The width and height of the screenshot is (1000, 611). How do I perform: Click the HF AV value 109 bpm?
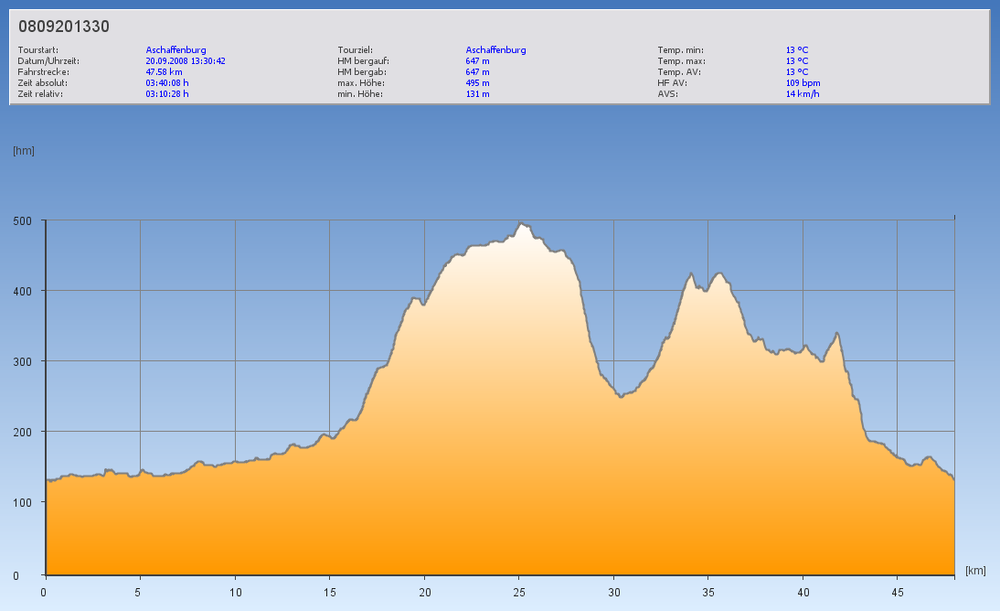803,83
